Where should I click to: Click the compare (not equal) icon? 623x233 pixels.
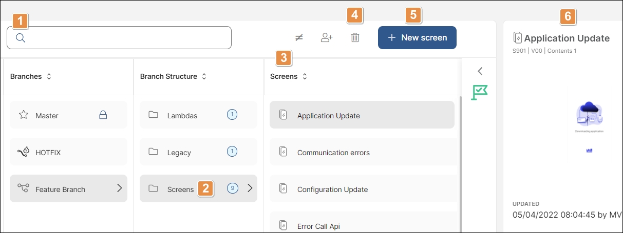point(299,37)
